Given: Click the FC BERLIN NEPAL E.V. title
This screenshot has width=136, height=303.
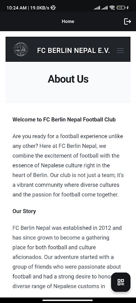Looking at the screenshot, I should click(x=73, y=51).
